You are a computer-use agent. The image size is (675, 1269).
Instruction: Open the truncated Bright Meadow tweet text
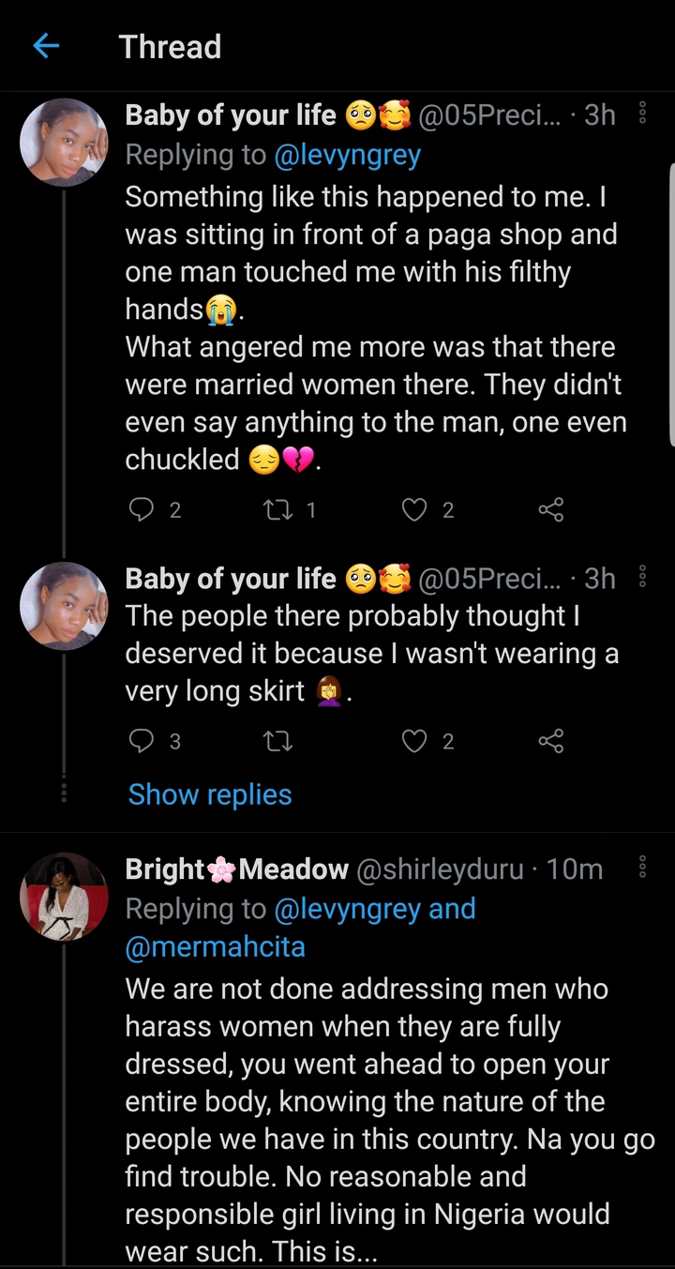375,1120
